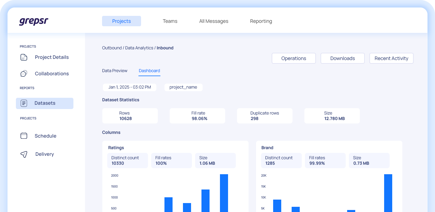Screen dimensions: 435x212
Task: Open Teams in the top navigation
Action: pyautogui.click(x=170, y=21)
